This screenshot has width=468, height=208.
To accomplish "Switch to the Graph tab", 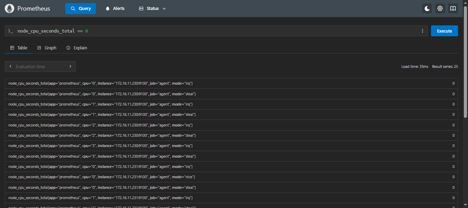I will 47,48.
